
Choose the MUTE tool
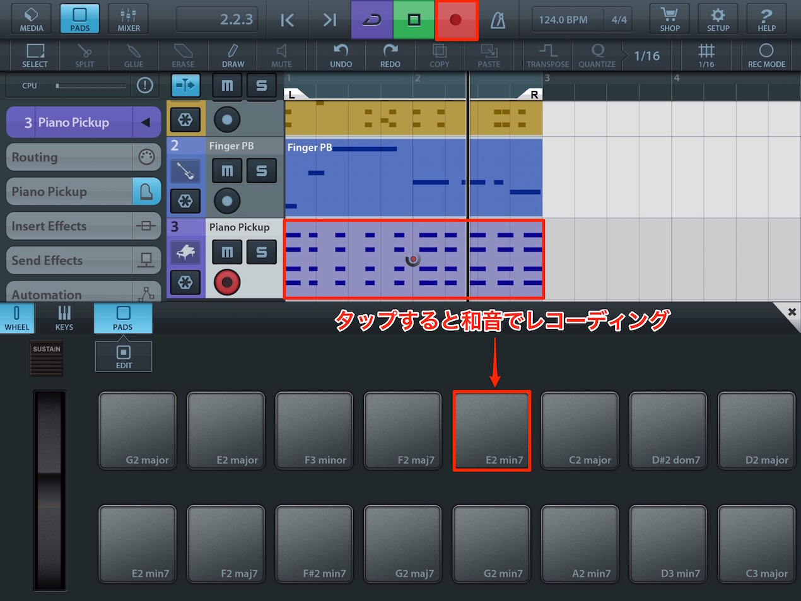pyautogui.click(x=281, y=55)
